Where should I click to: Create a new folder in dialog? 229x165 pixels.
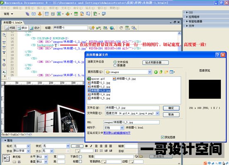pyautogui.click(x=166, y=72)
